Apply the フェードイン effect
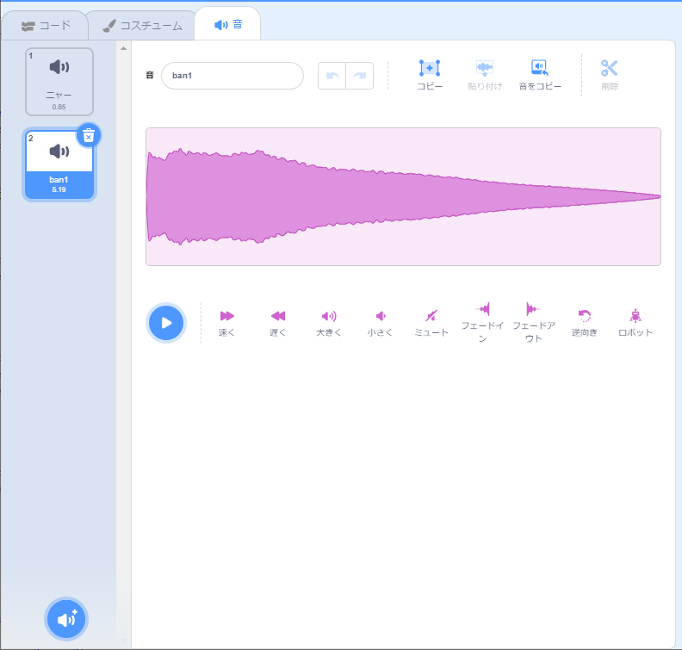 pyautogui.click(x=482, y=323)
